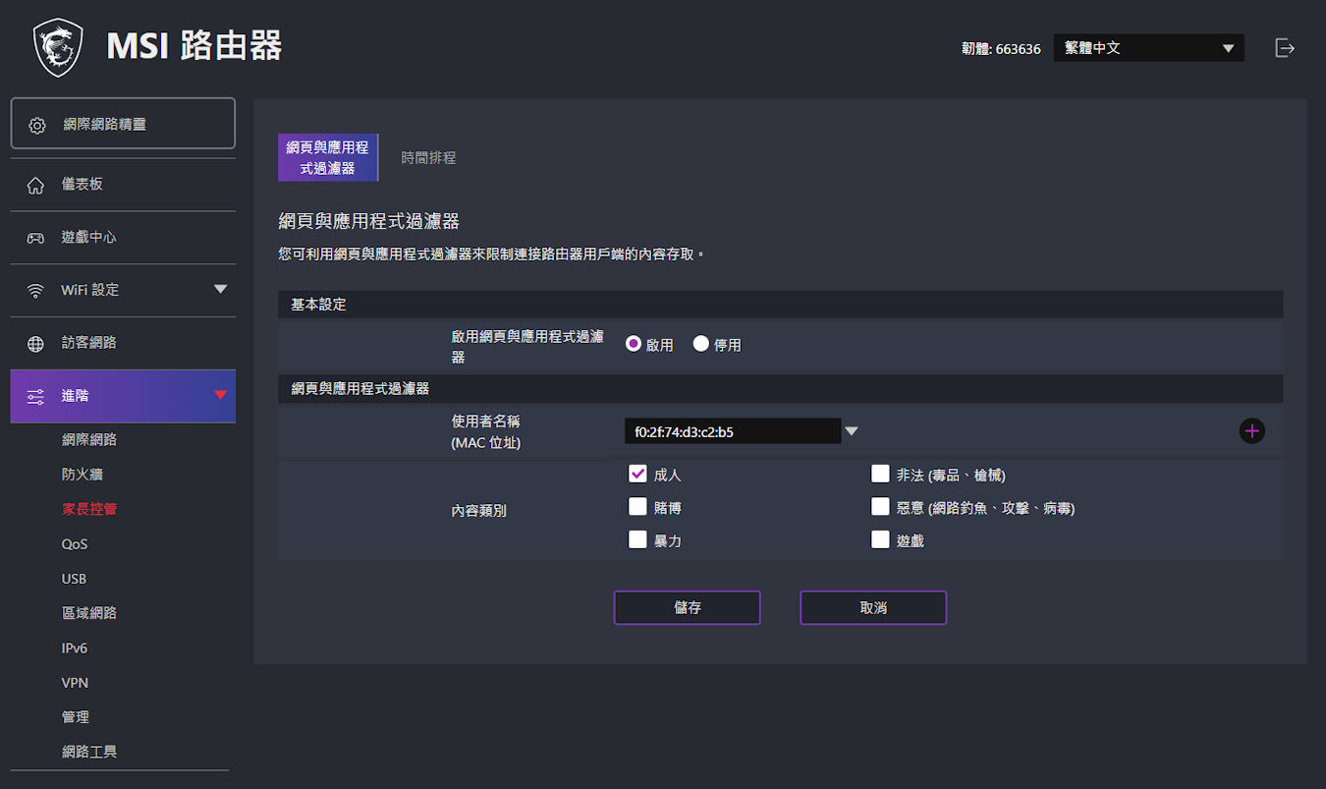
Task: Open the 繁體中文 language dropdown
Action: [x=1148, y=48]
